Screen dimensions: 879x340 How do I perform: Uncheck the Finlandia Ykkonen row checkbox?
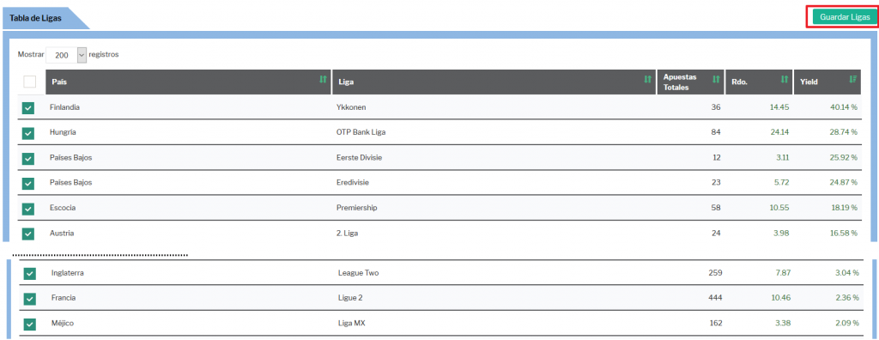(x=28, y=108)
